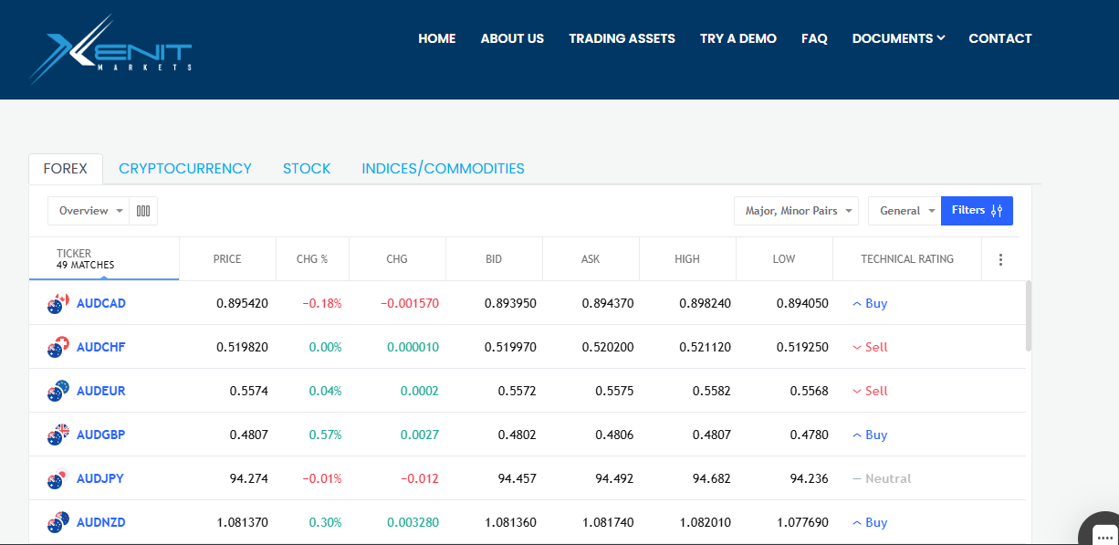Sort by the TECHNICAL RATING header
This screenshot has height=545, width=1119.
pyautogui.click(x=907, y=259)
